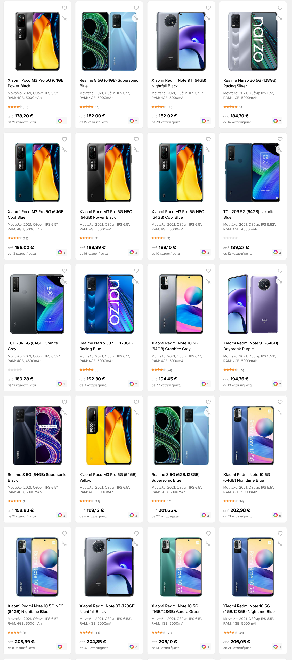Image resolution: width=292 pixels, height=660 pixels.
Task: Open Xiaomi Redmi Note 9T Daybreak Purple title
Action: click(x=250, y=346)
